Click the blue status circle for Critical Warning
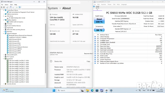The height and width of the screenshot is (93, 165). (x=95, y=37)
